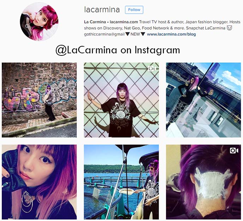Viewport: 243px width, 221px height.
Task: Open the graffiti wall photo
Action: [39, 100]
